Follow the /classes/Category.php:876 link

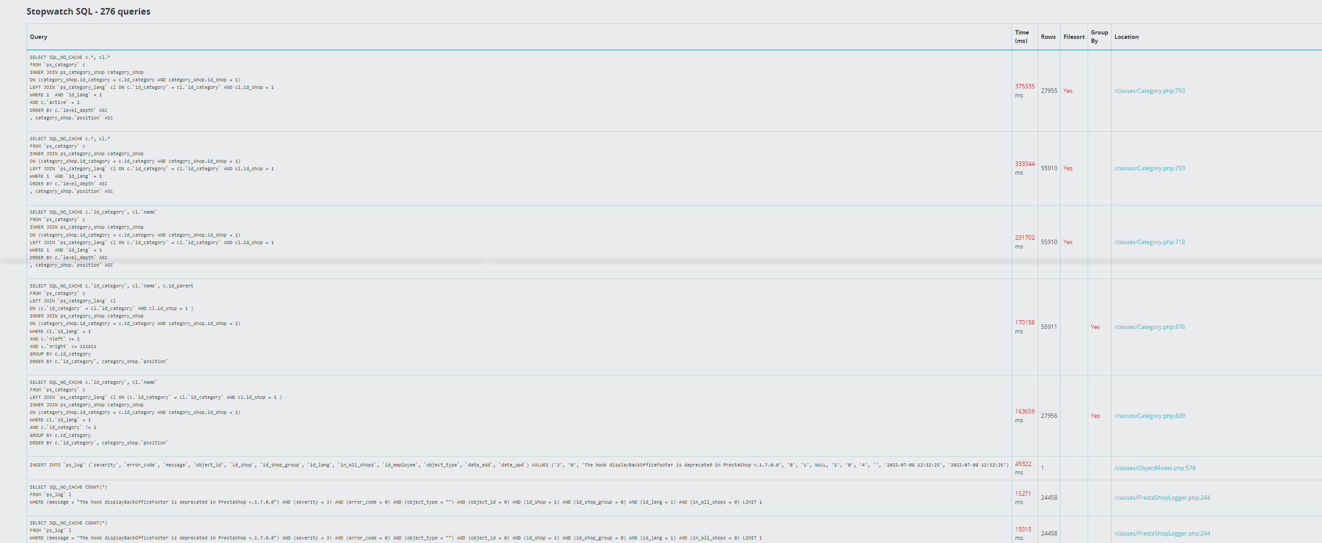[x=1149, y=327]
